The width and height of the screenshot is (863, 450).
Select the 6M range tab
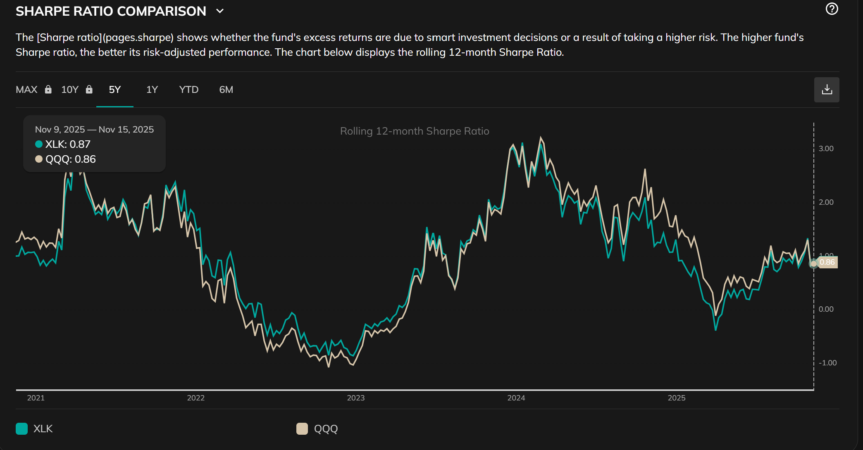pos(226,90)
